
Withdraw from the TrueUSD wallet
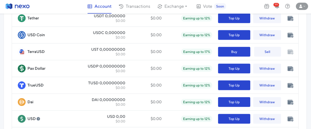coord(267,85)
